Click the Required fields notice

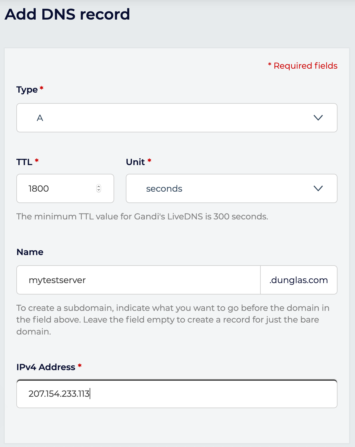[302, 65]
